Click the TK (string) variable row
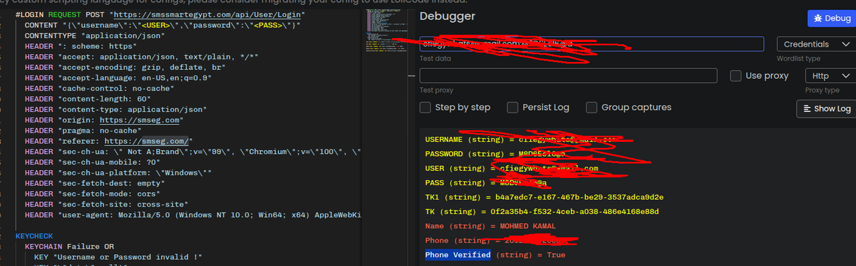This screenshot has height=266, width=856. pos(542,212)
